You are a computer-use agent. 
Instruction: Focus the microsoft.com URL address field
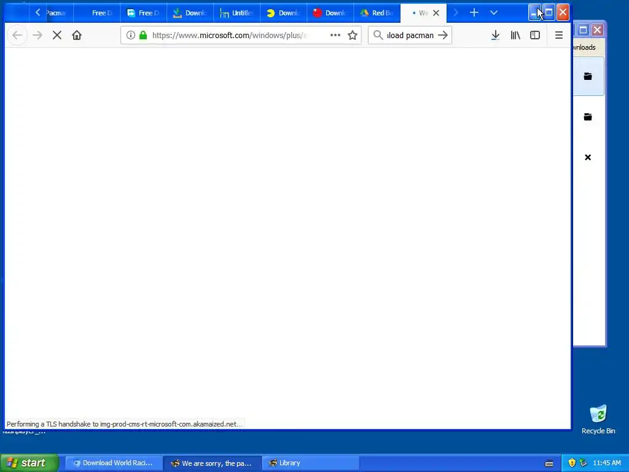pyautogui.click(x=230, y=35)
